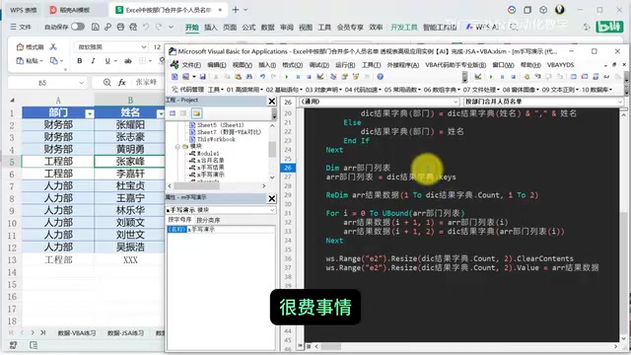Image resolution: width=631 pixels, height=355 pixels.
Task: Click the VBA find binoculars icon
Action: [249, 77]
